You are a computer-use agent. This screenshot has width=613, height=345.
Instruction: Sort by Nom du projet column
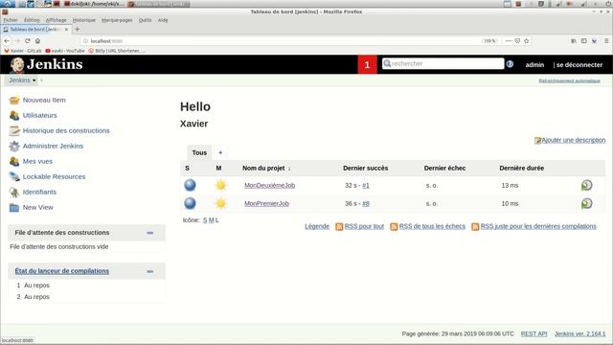pos(266,168)
